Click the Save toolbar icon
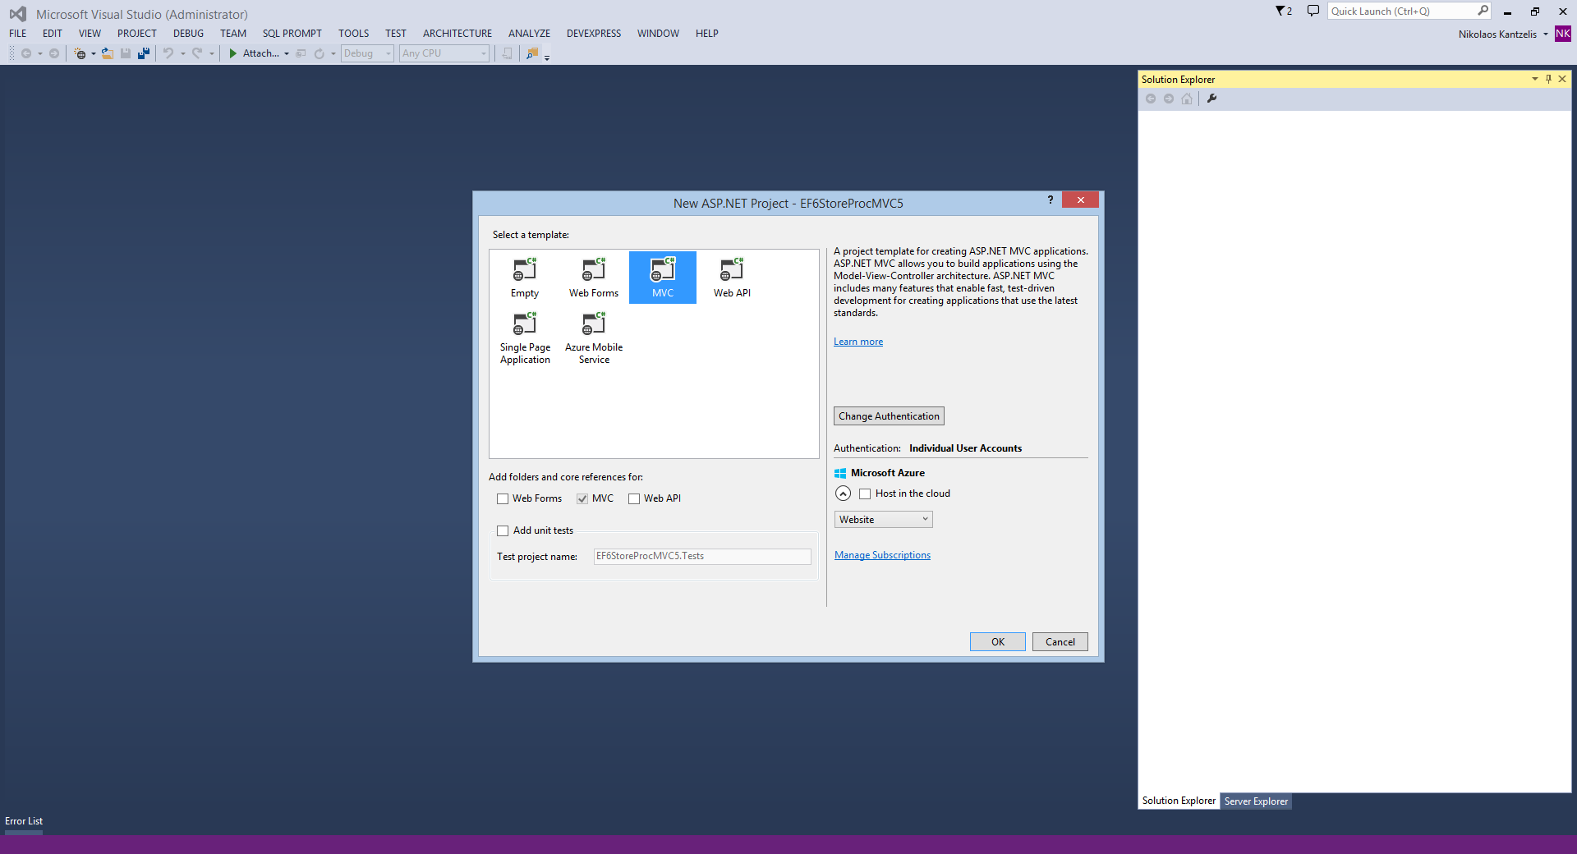The width and height of the screenshot is (1577, 854). 126,53
